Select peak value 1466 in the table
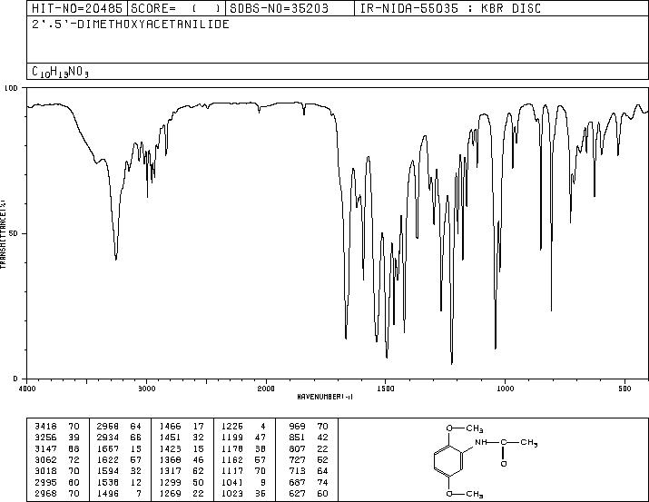The image size is (649, 502). (x=170, y=426)
